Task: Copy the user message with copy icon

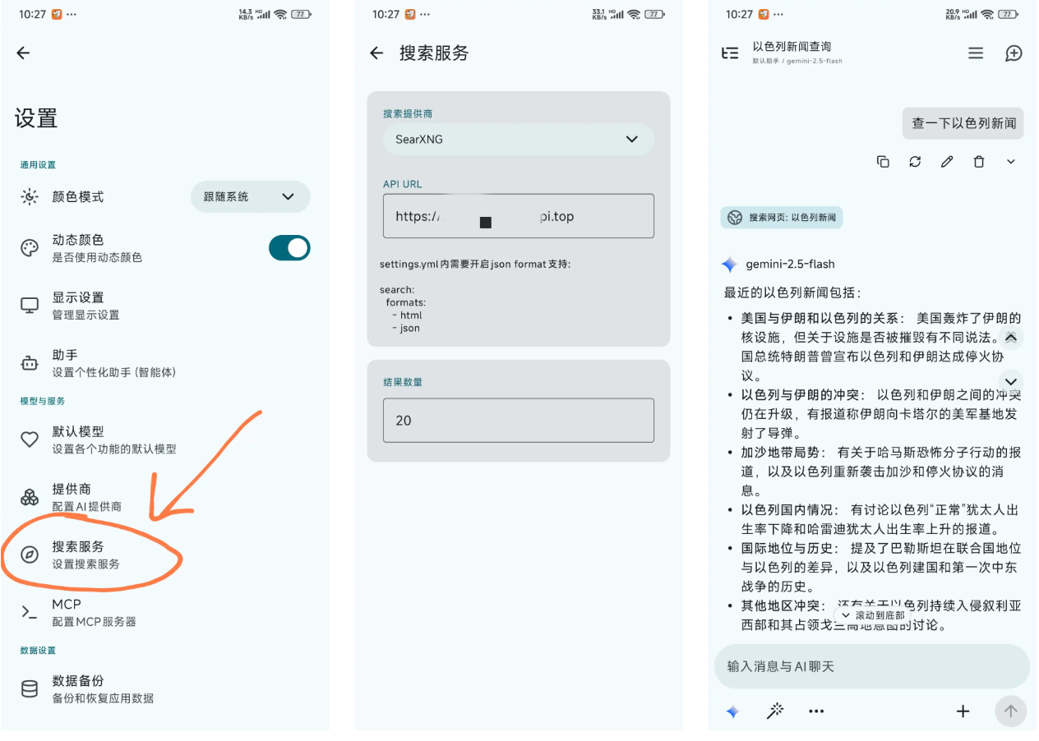Action: pyautogui.click(x=883, y=162)
